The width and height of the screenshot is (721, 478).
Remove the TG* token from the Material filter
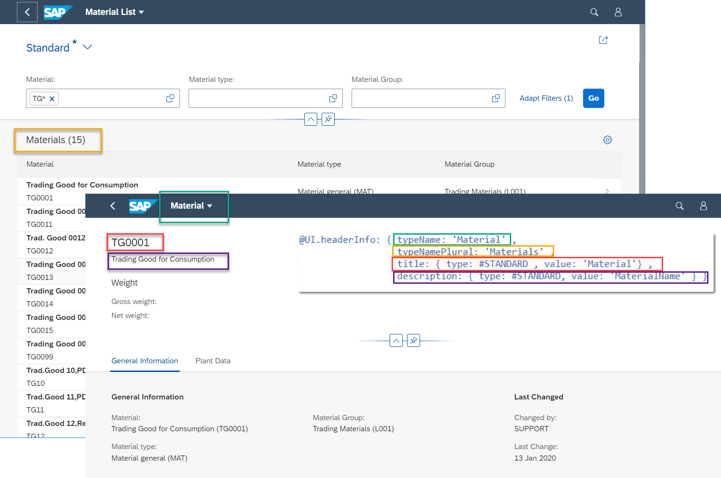click(x=52, y=98)
